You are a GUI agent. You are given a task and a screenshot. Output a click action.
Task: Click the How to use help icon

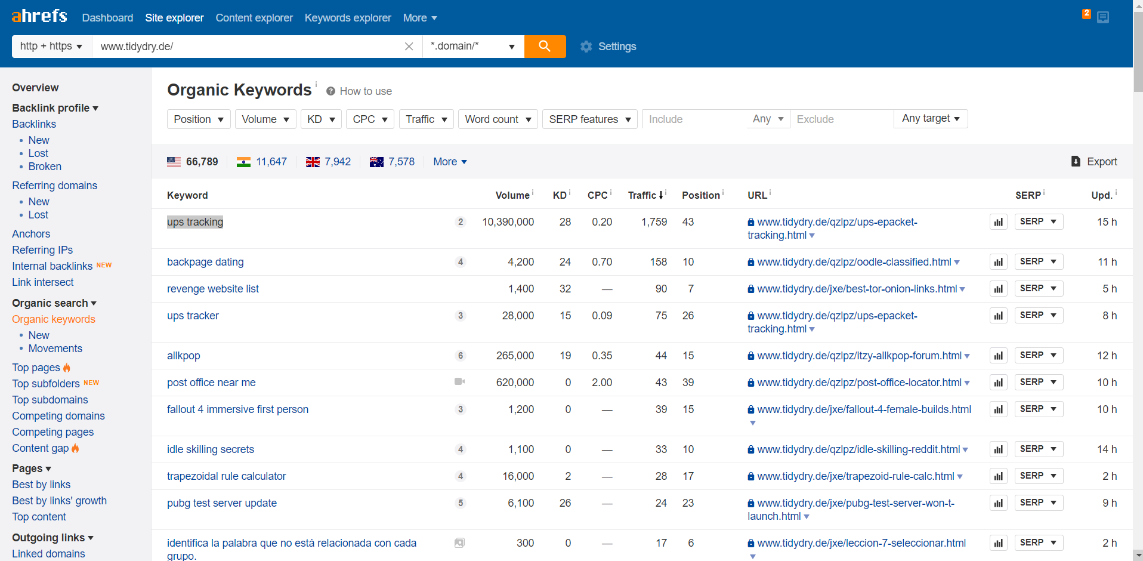(330, 91)
